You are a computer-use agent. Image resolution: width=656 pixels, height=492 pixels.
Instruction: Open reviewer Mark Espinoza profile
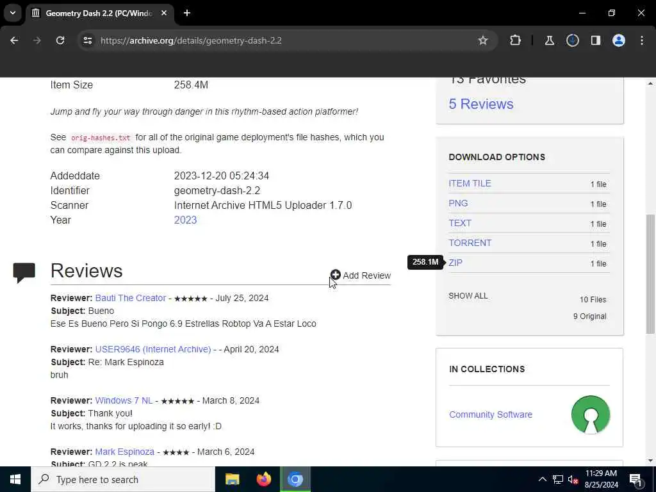(125, 452)
